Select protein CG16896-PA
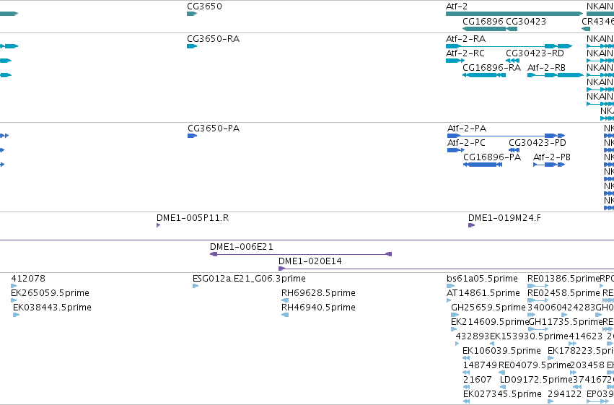Screen dimensions: 614x405 [483, 165]
